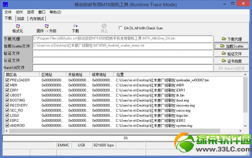Click the 证书档案 browse button
The width and height of the screenshot is (252, 158).
coord(231,61)
